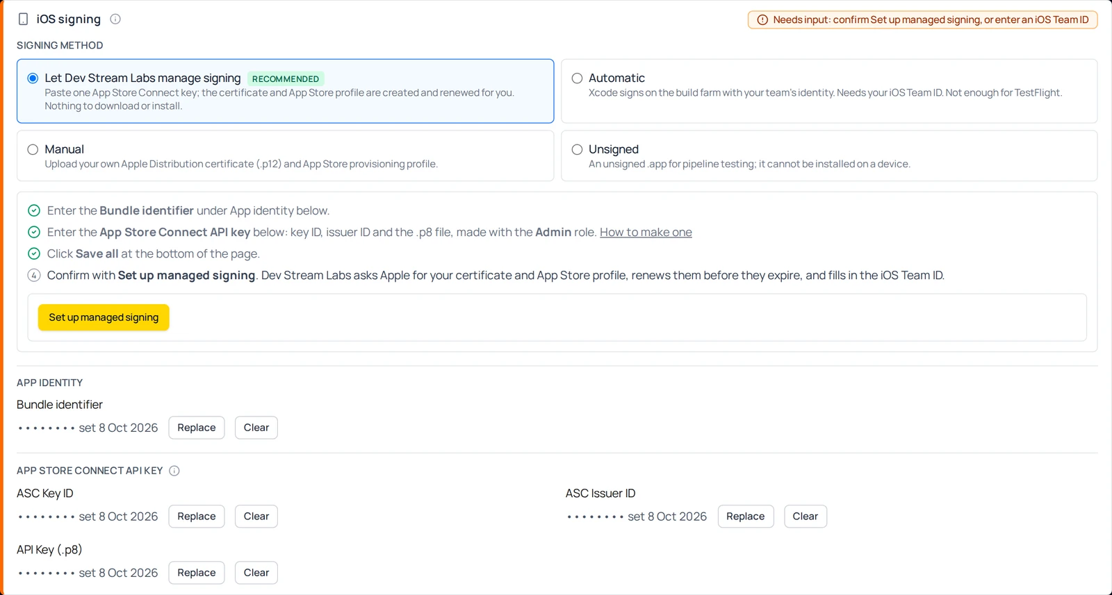The image size is (1112, 595).
Task: Clear the ASC Key ID
Action: pos(256,517)
